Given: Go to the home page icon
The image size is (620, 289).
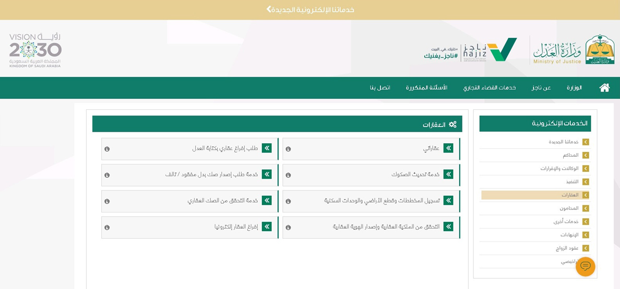Looking at the screenshot, I should click(x=604, y=87).
